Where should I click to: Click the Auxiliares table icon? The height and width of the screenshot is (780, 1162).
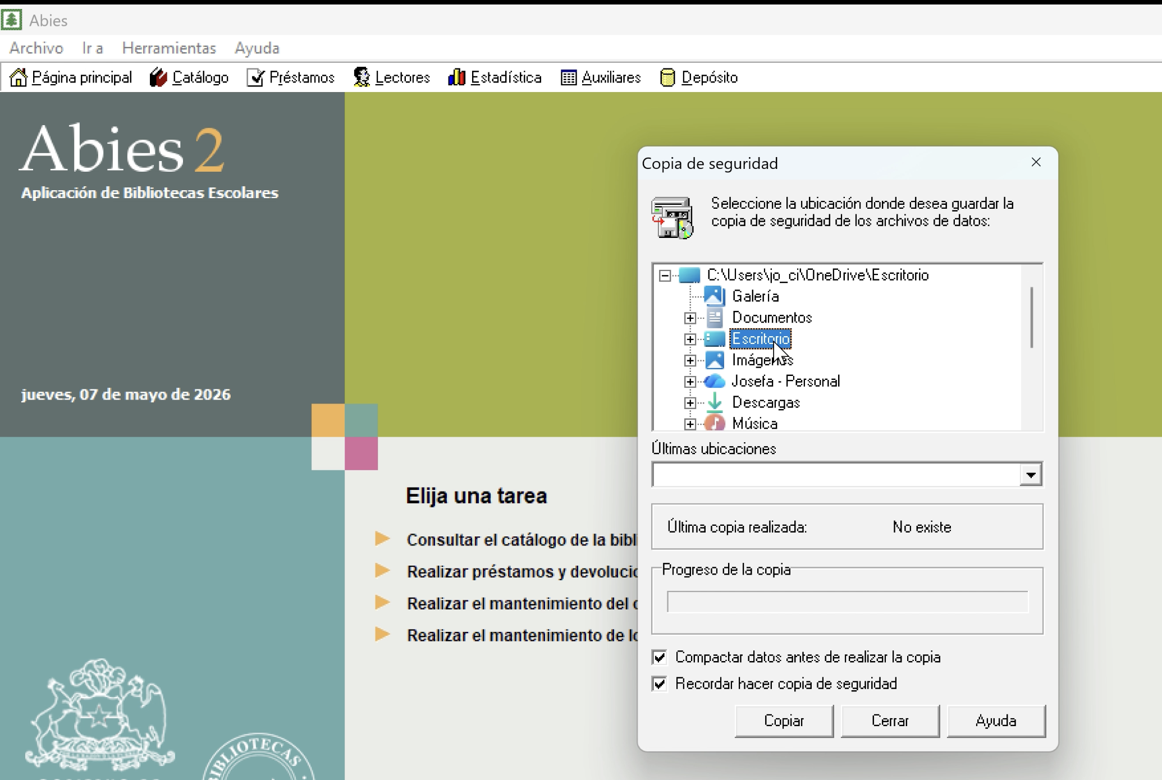pyautogui.click(x=569, y=77)
